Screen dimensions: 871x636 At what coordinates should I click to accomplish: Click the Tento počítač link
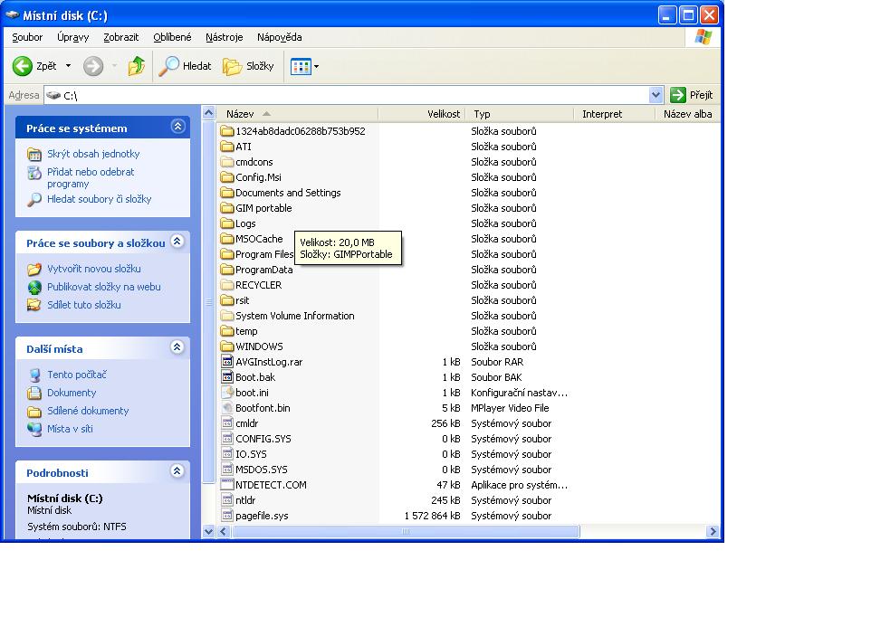pos(77,375)
